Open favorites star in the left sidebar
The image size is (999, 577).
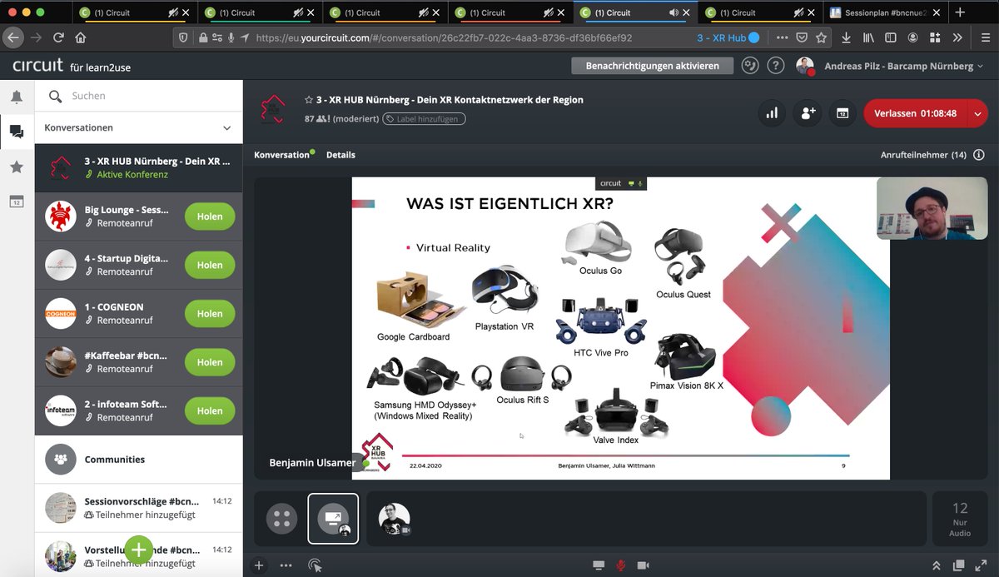(17, 167)
